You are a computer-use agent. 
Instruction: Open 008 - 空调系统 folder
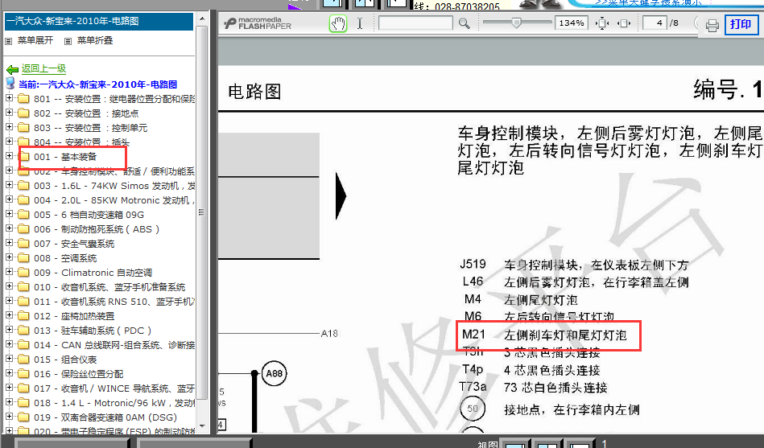pyautogui.click(x=65, y=258)
